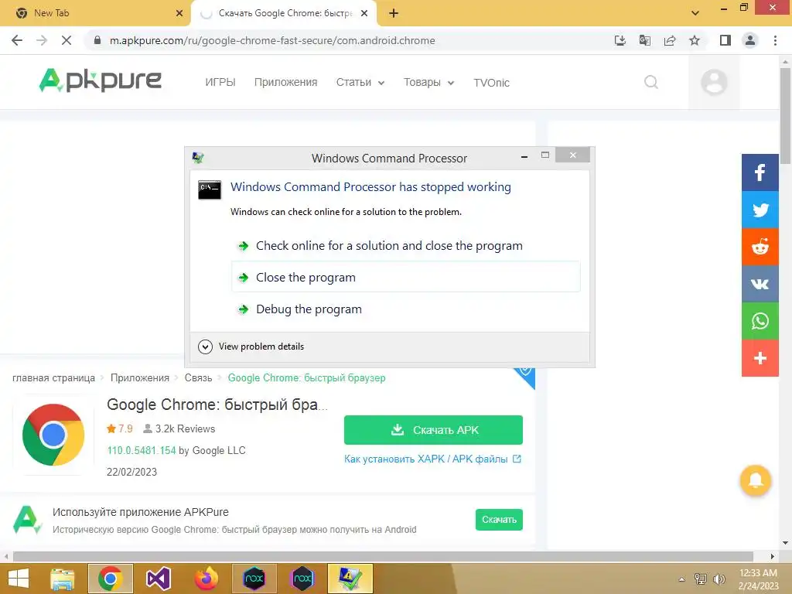Share on Twitter
792x594 pixels.
coord(760,210)
